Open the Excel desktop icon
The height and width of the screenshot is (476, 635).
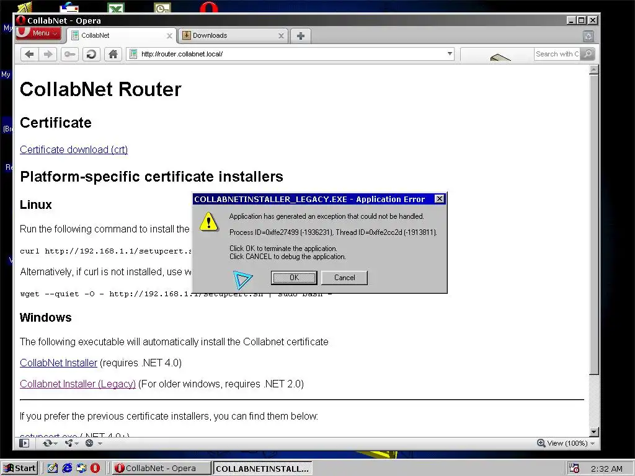click(116, 7)
